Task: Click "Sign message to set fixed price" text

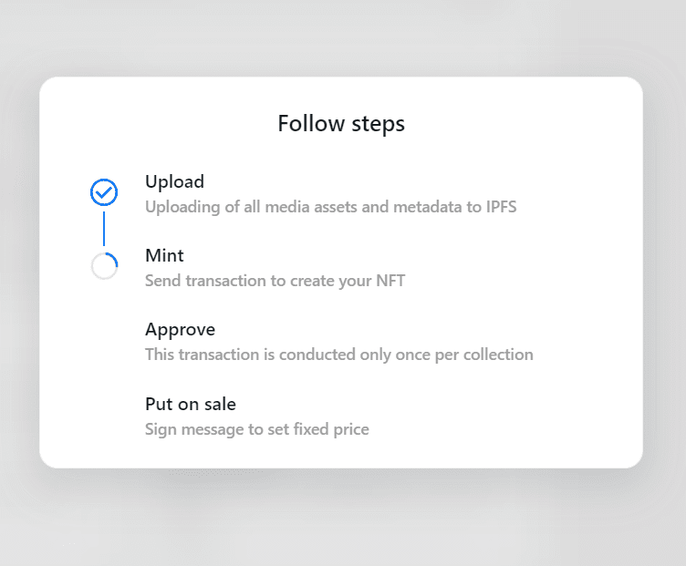Action: tap(256, 428)
